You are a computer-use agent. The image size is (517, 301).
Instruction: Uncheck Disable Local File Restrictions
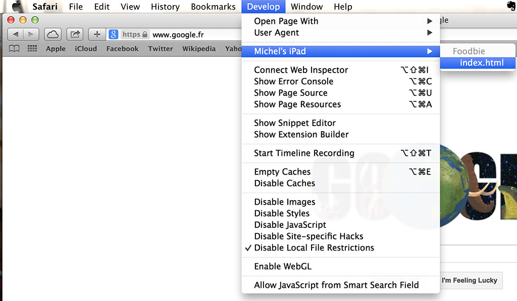[x=314, y=248]
